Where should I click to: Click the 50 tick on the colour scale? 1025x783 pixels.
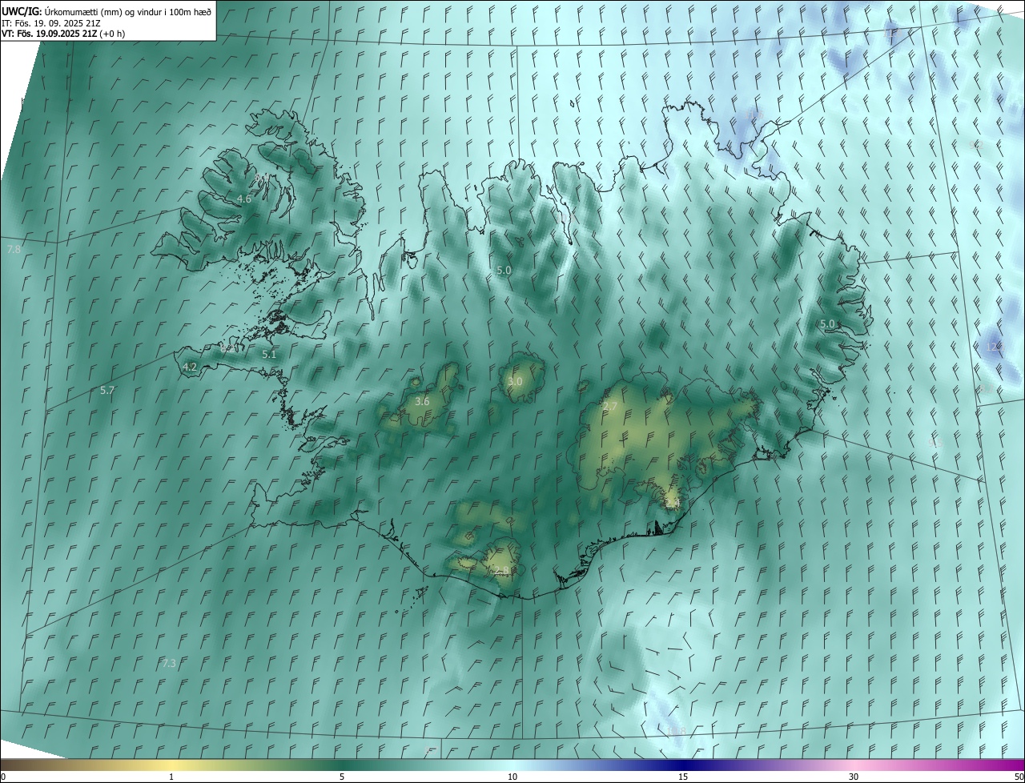(1019, 777)
